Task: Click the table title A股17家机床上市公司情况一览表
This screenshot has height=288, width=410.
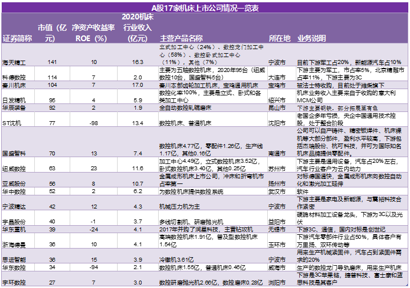Action: [205, 8]
